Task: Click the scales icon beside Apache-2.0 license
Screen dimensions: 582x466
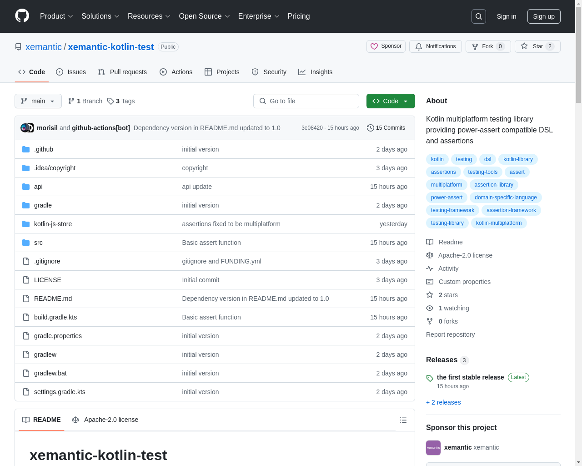Action: pos(430,255)
